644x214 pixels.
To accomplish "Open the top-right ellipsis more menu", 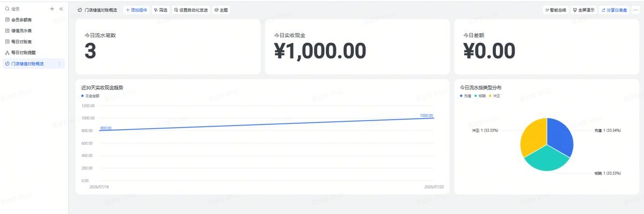I will coord(636,10).
